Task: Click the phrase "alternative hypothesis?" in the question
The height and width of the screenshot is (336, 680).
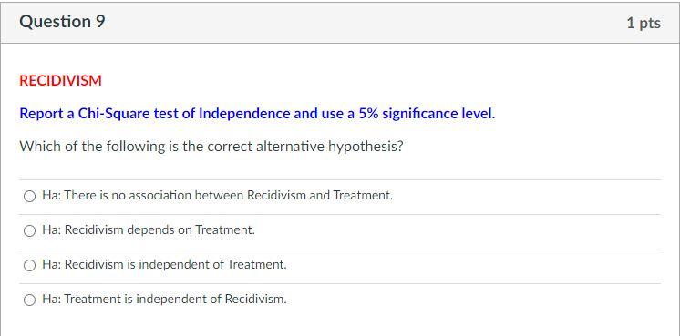Action: [330, 147]
